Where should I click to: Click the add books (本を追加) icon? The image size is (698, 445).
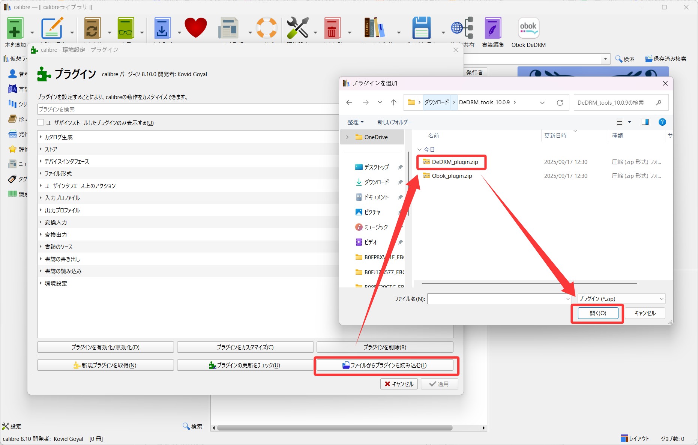15,29
